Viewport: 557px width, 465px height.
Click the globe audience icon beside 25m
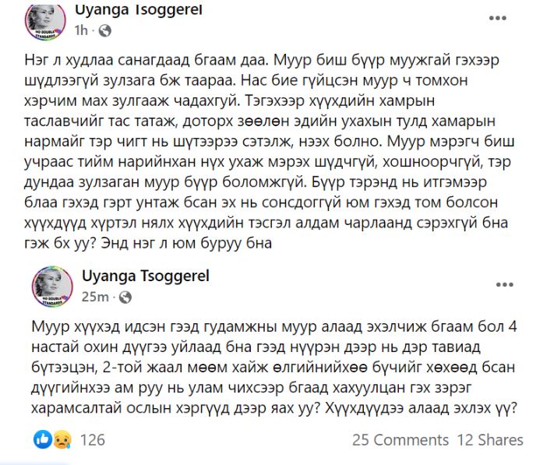126,297
